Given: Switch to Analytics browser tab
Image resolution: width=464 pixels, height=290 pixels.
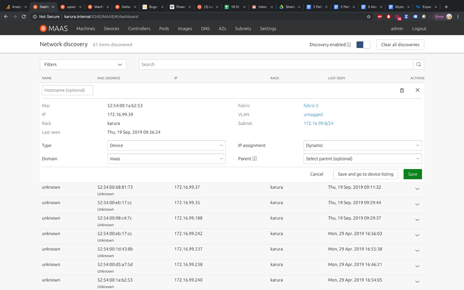Looking at the screenshot, I should coord(17,7).
